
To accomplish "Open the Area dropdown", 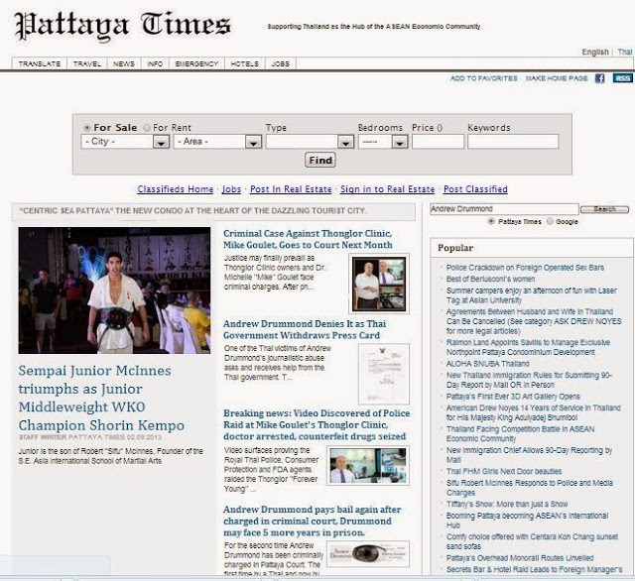I will [217, 142].
